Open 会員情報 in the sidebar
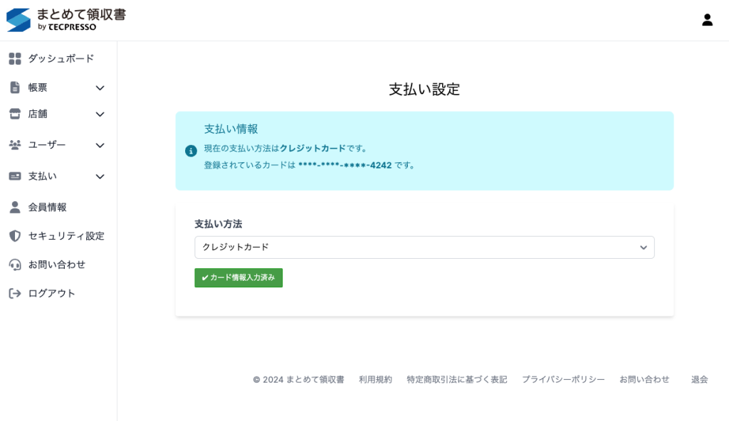The width and height of the screenshot is (729, 421). [47, 208]
